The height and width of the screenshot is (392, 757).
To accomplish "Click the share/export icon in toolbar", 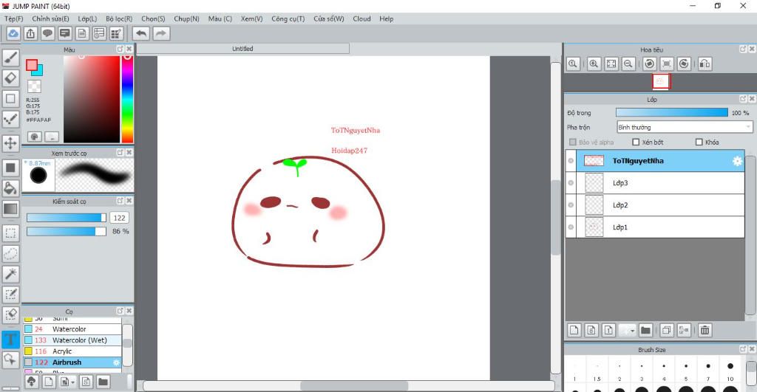I will [x=30, y=33].
